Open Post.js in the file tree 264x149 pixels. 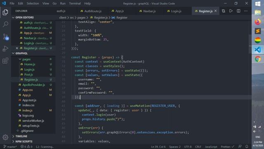[28, 74]
